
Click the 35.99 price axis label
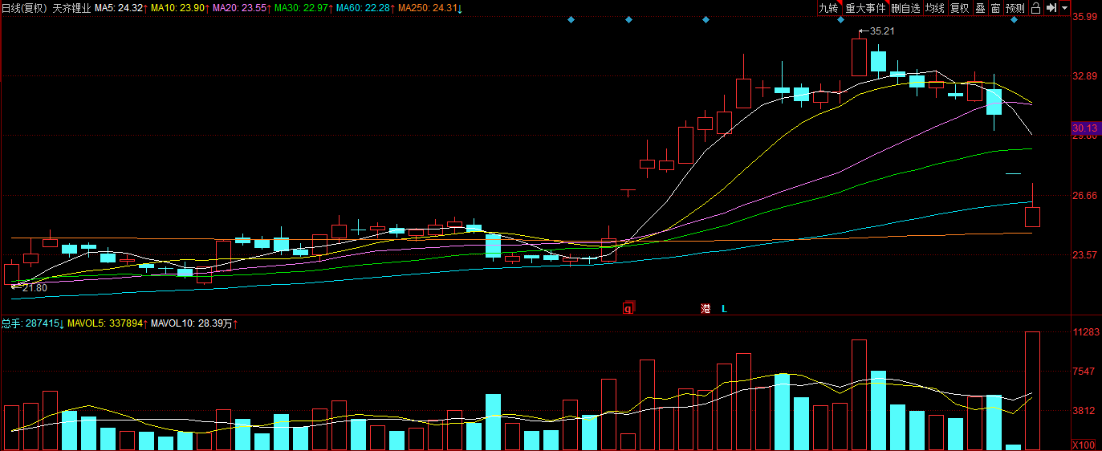pyautogui.click(x=1085, y=17)
